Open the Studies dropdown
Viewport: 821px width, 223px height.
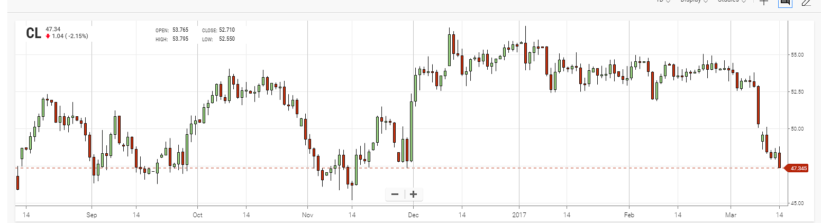coord(732,2)
